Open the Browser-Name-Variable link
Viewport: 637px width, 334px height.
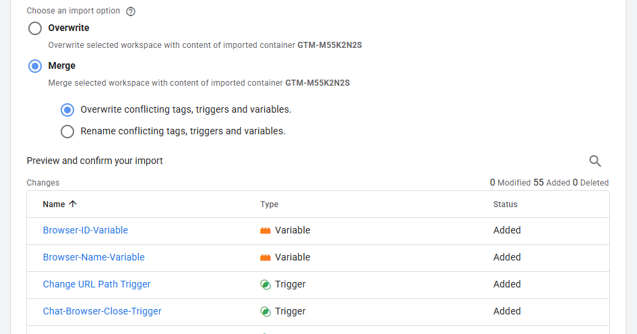coord(94,257)
